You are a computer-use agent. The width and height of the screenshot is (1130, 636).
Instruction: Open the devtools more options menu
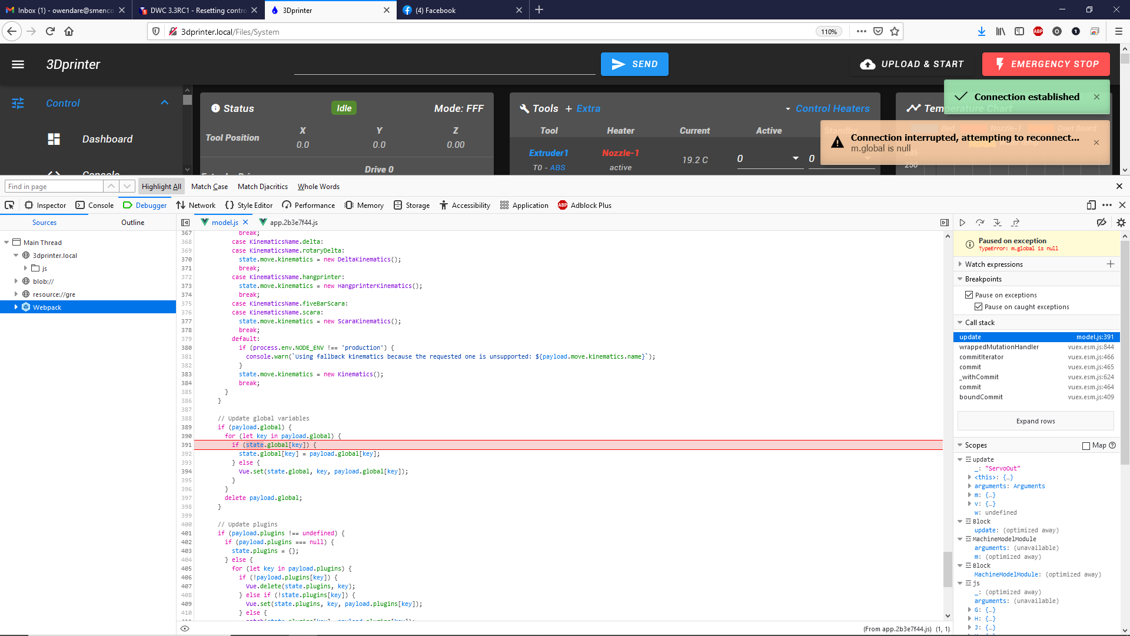point(1106,206)
